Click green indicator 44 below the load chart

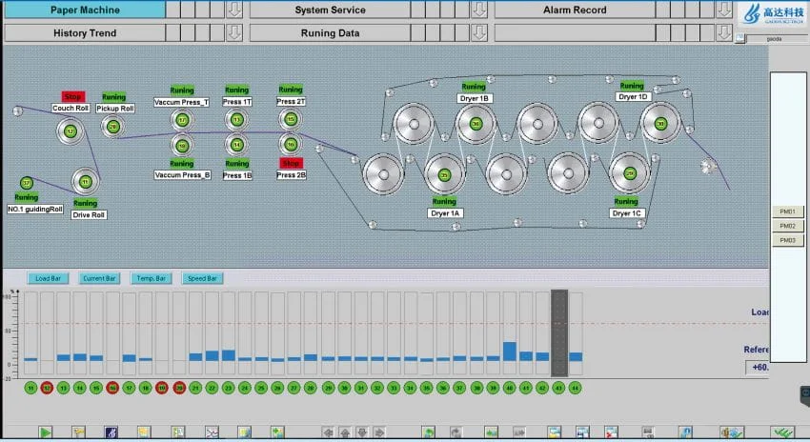point(575,388)
